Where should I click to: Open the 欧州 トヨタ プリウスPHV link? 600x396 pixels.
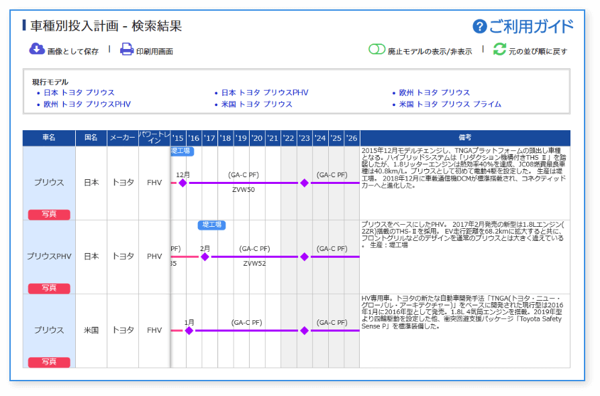click(87, 105)
